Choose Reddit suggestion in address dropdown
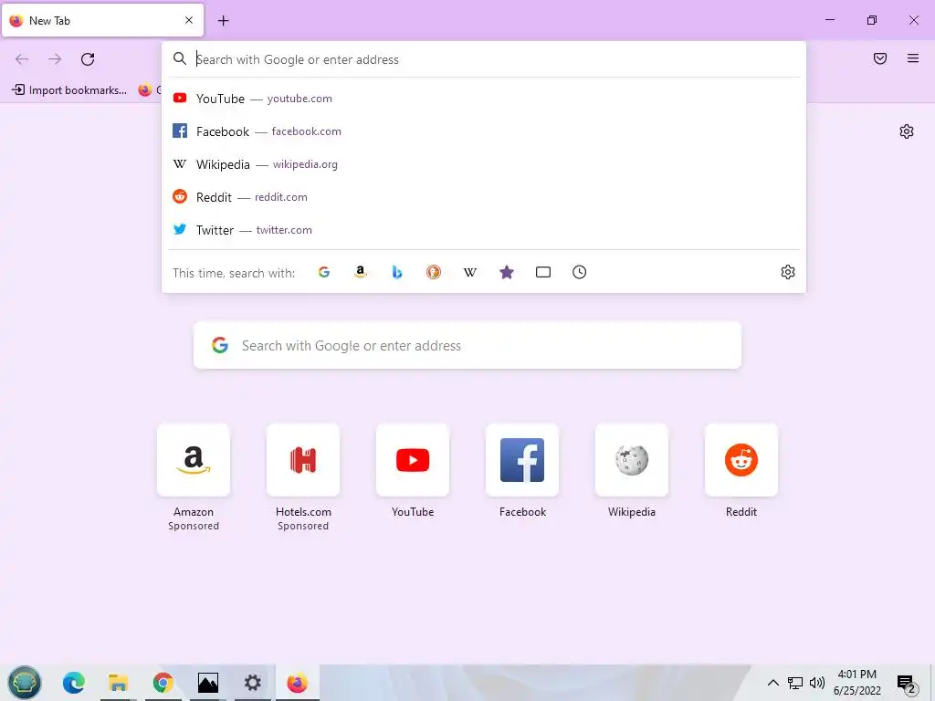 click(484, 197)
